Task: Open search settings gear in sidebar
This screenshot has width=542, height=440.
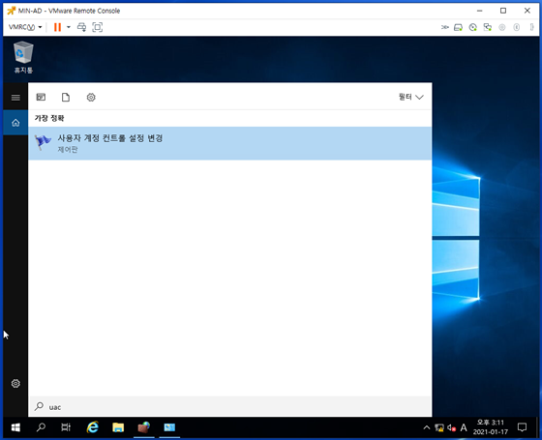Action: pyautogui.click(x=15, y=383)
